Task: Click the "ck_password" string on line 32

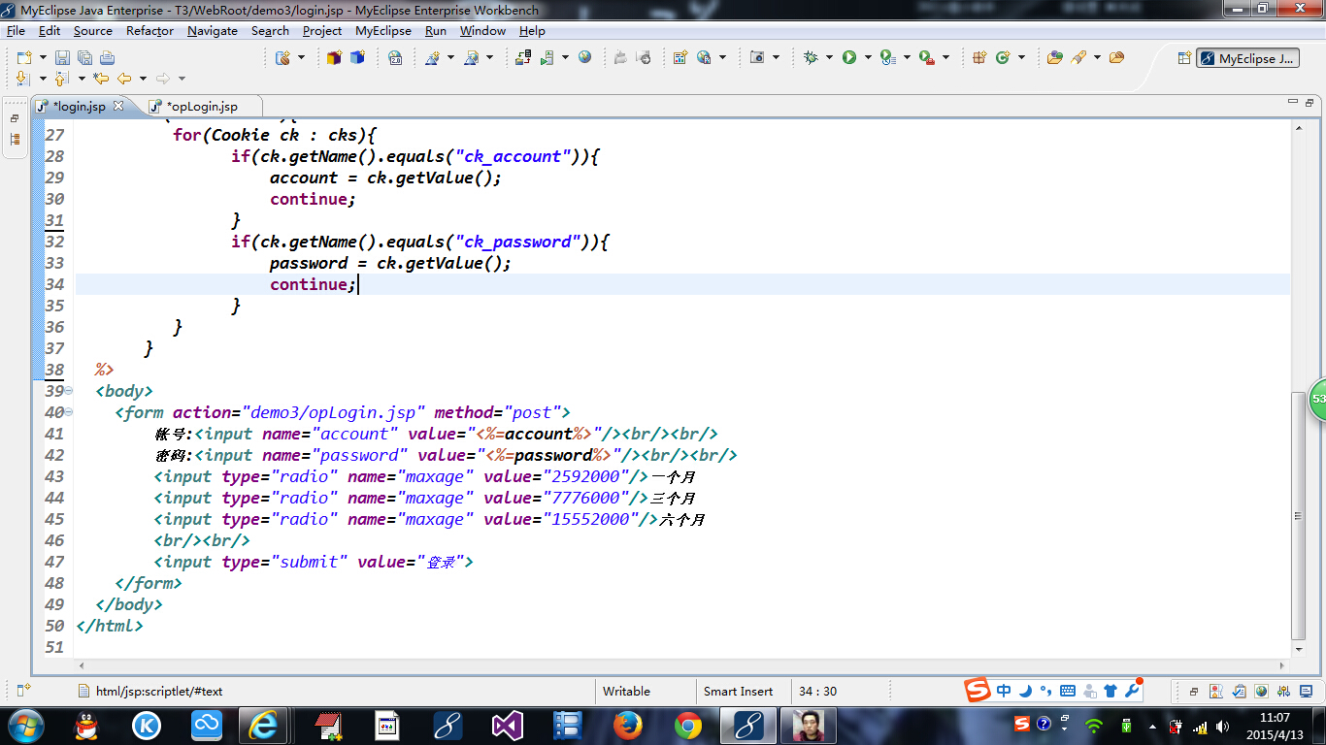Action: 517,242
